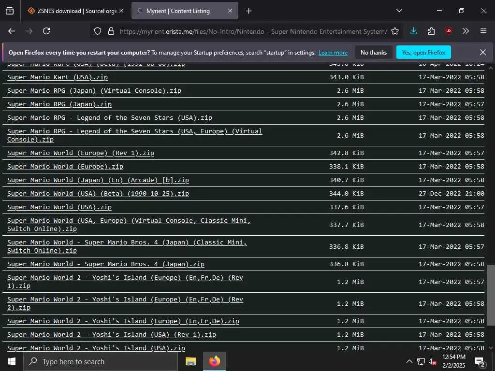Image resolution: width=495 pixels, height=371 pixels.
Task: Dismiss the Firefox startup notification bar
Action: point(483,52)
